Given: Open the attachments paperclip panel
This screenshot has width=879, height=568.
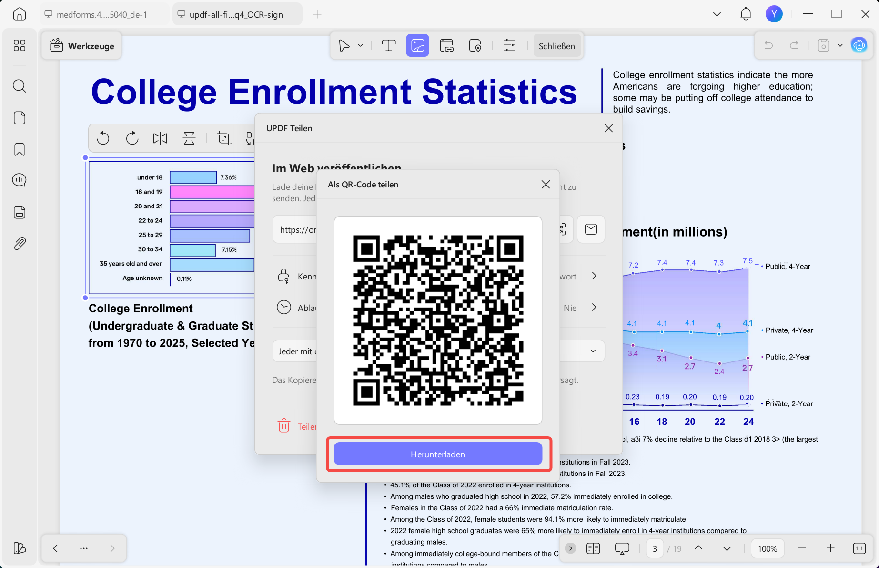Looking at the screenshot, I should (20, 244).
